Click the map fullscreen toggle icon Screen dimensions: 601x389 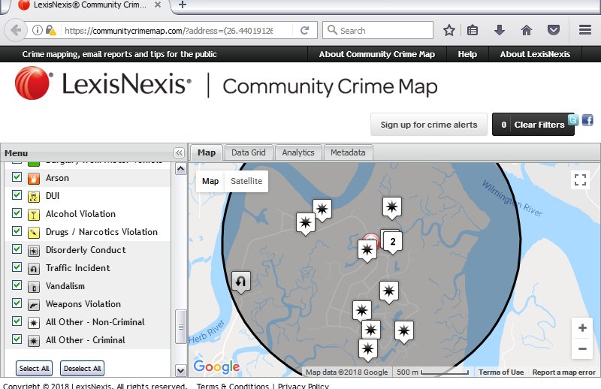[580, 179]
